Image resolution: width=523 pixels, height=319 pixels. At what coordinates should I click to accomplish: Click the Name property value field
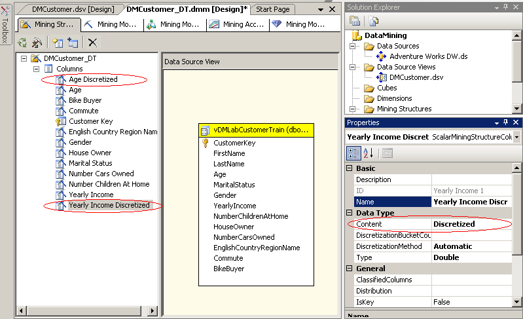[x=472, y=202]
